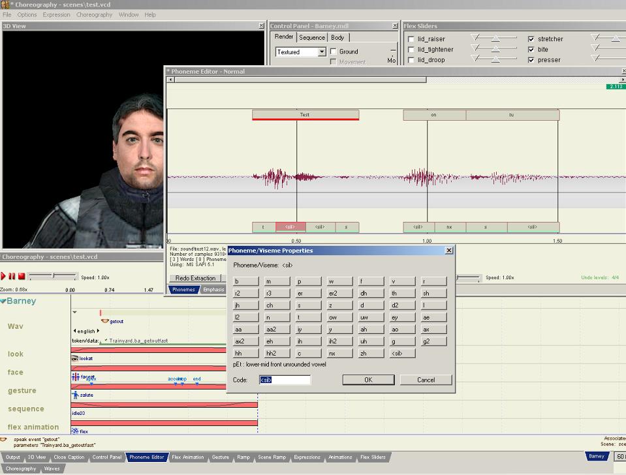The height and width of the screenshot is (475, 626).
Task: Open the Expressions bottom tab
Action: coord(307,457)
